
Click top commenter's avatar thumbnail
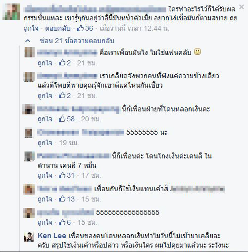point(11,12)
